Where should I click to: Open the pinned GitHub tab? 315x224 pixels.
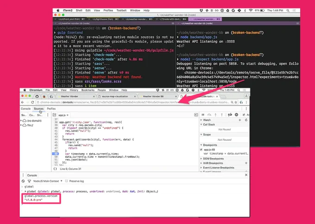click(37, 96)
